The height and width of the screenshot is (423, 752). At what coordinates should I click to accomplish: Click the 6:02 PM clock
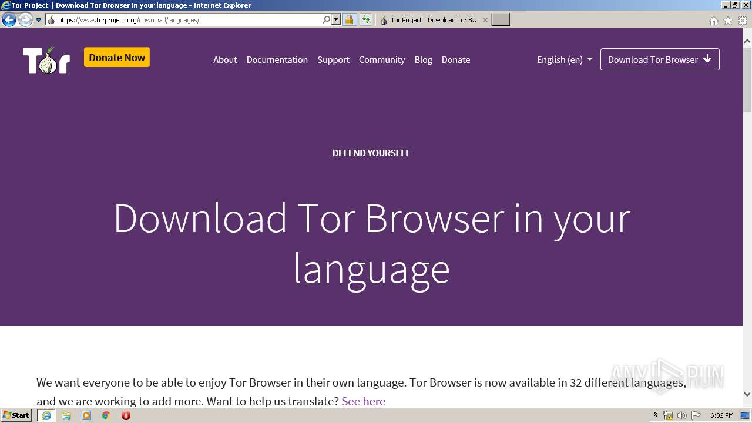click(x=722, y=415)
